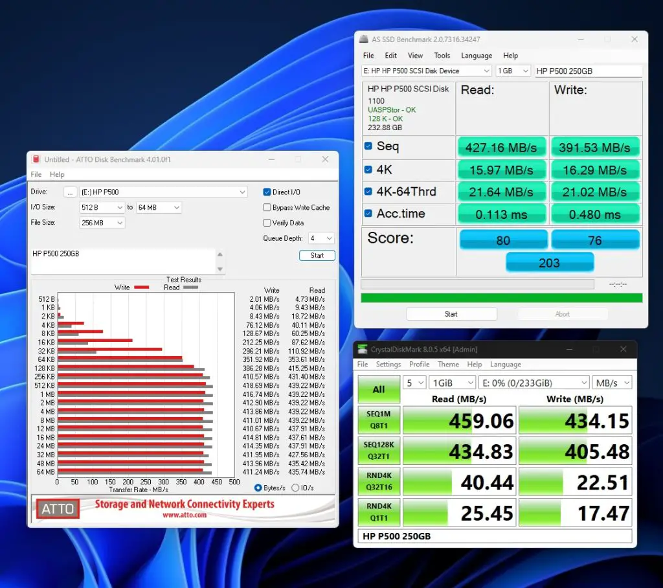Screen dimensions: 663x588
Task: Click the HP P500 250GB comment field in CrystalDiskMark
Action: 495,536
